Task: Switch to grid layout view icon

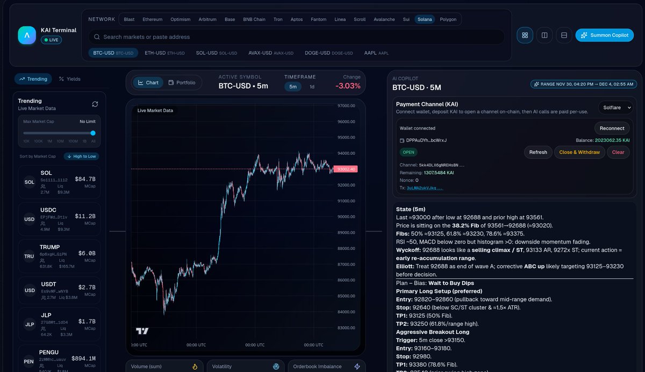Action: coord(525,35)
